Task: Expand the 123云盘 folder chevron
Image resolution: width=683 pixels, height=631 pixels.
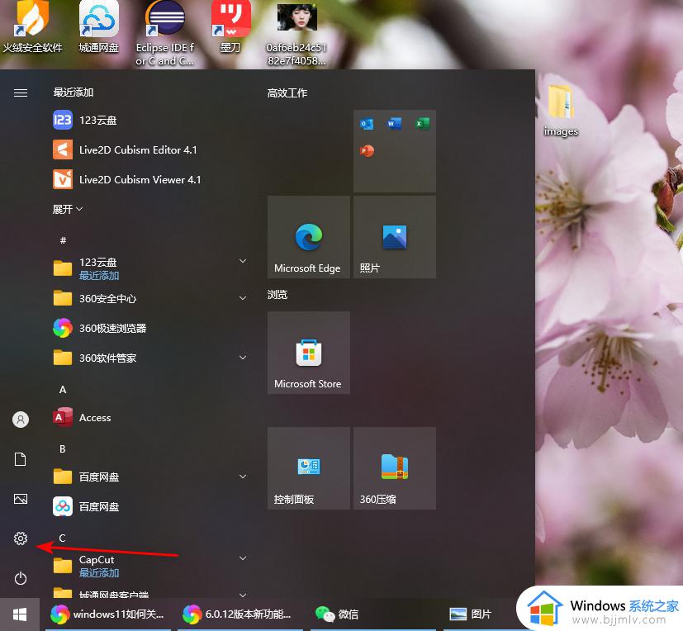Action: point(243,261)
